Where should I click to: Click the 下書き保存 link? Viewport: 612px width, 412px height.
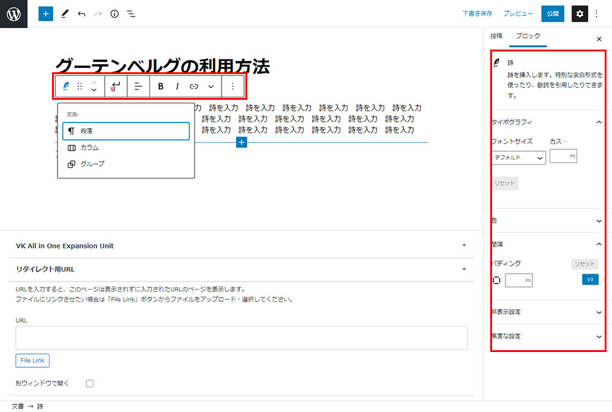point(477,13)
